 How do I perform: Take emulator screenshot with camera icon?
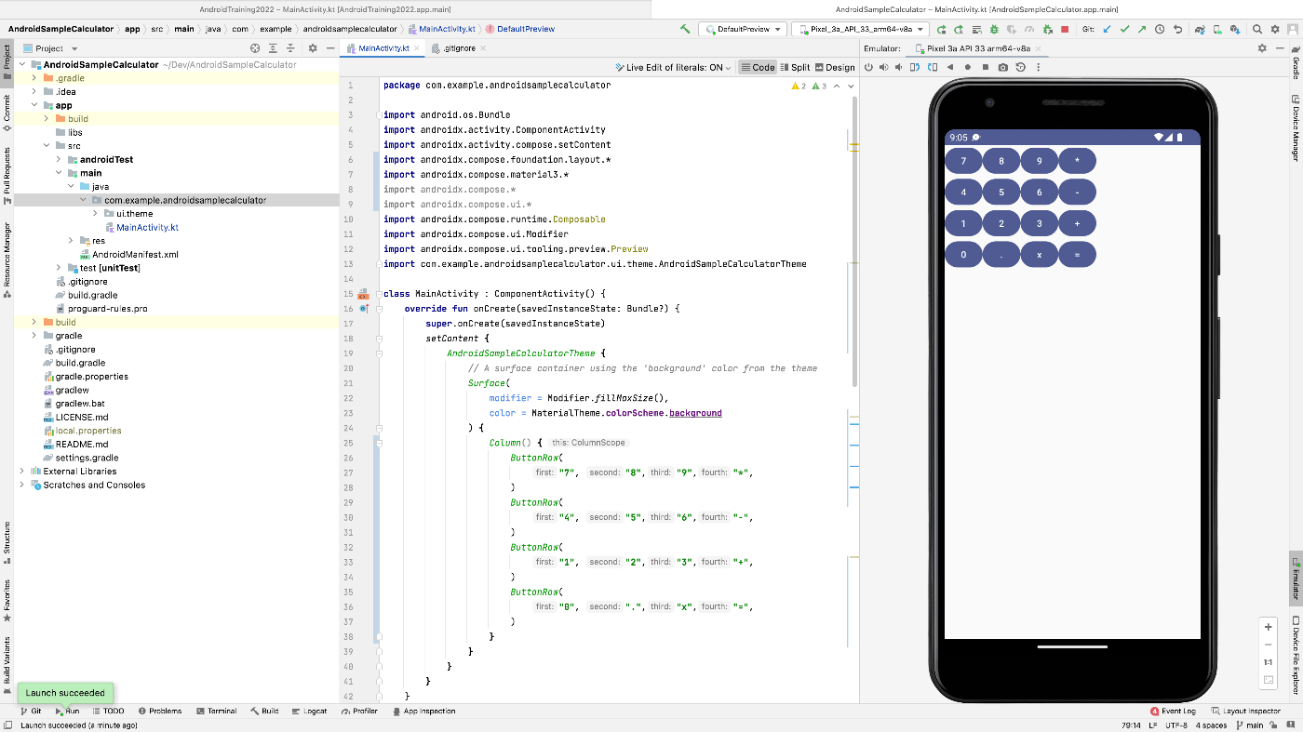pos(1002,67)
